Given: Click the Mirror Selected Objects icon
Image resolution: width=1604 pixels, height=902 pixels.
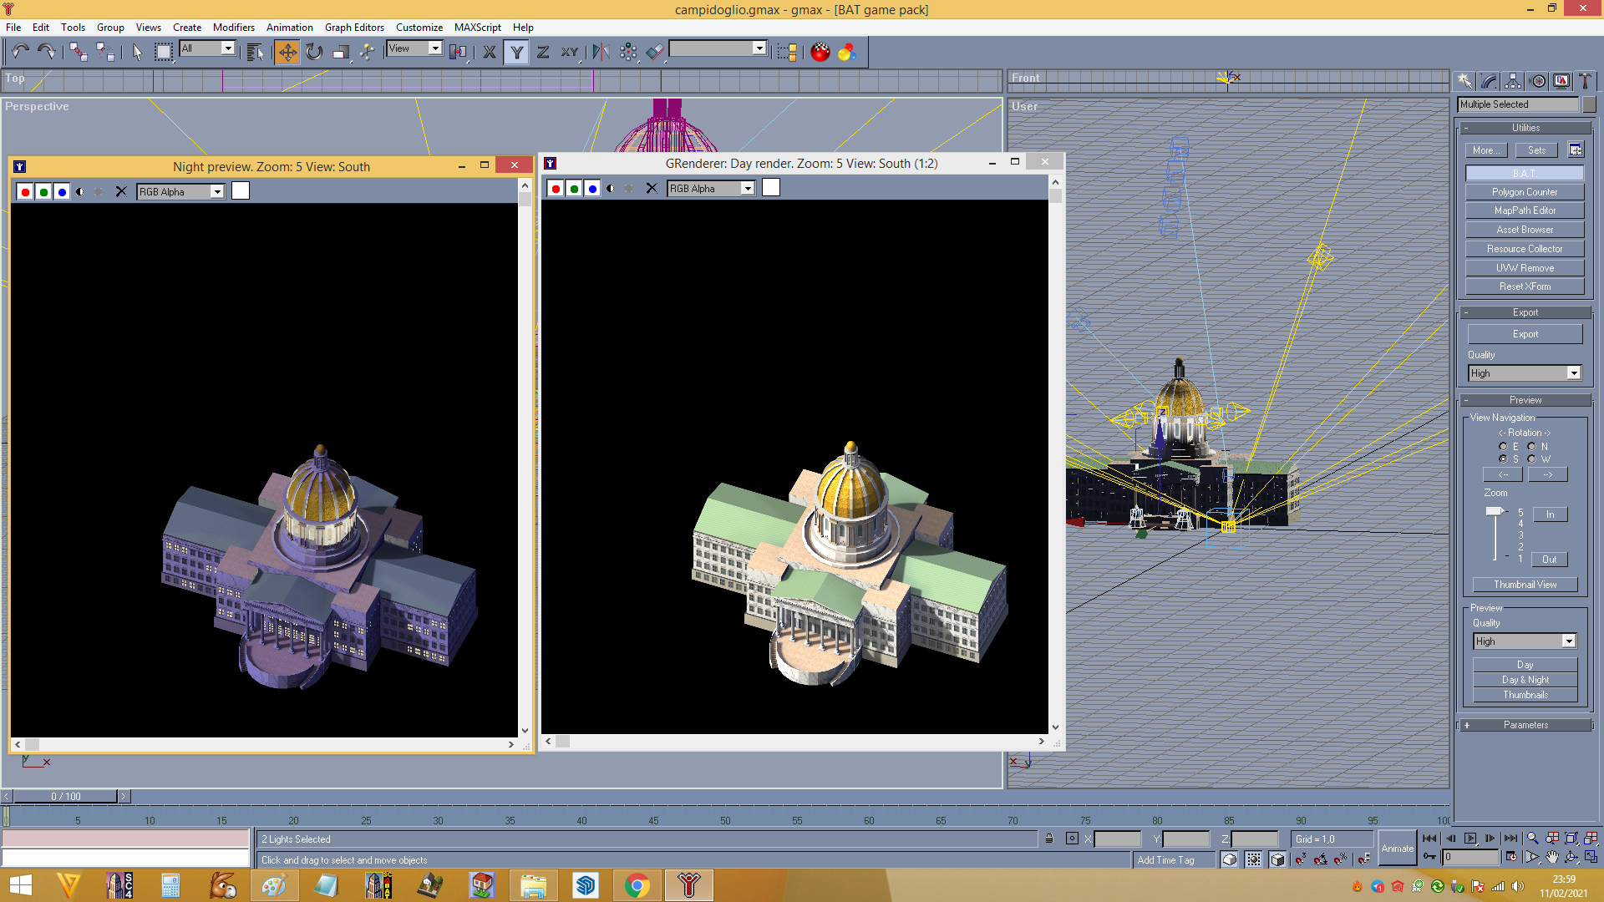Looking at the screenshot, I should point(601,52).
